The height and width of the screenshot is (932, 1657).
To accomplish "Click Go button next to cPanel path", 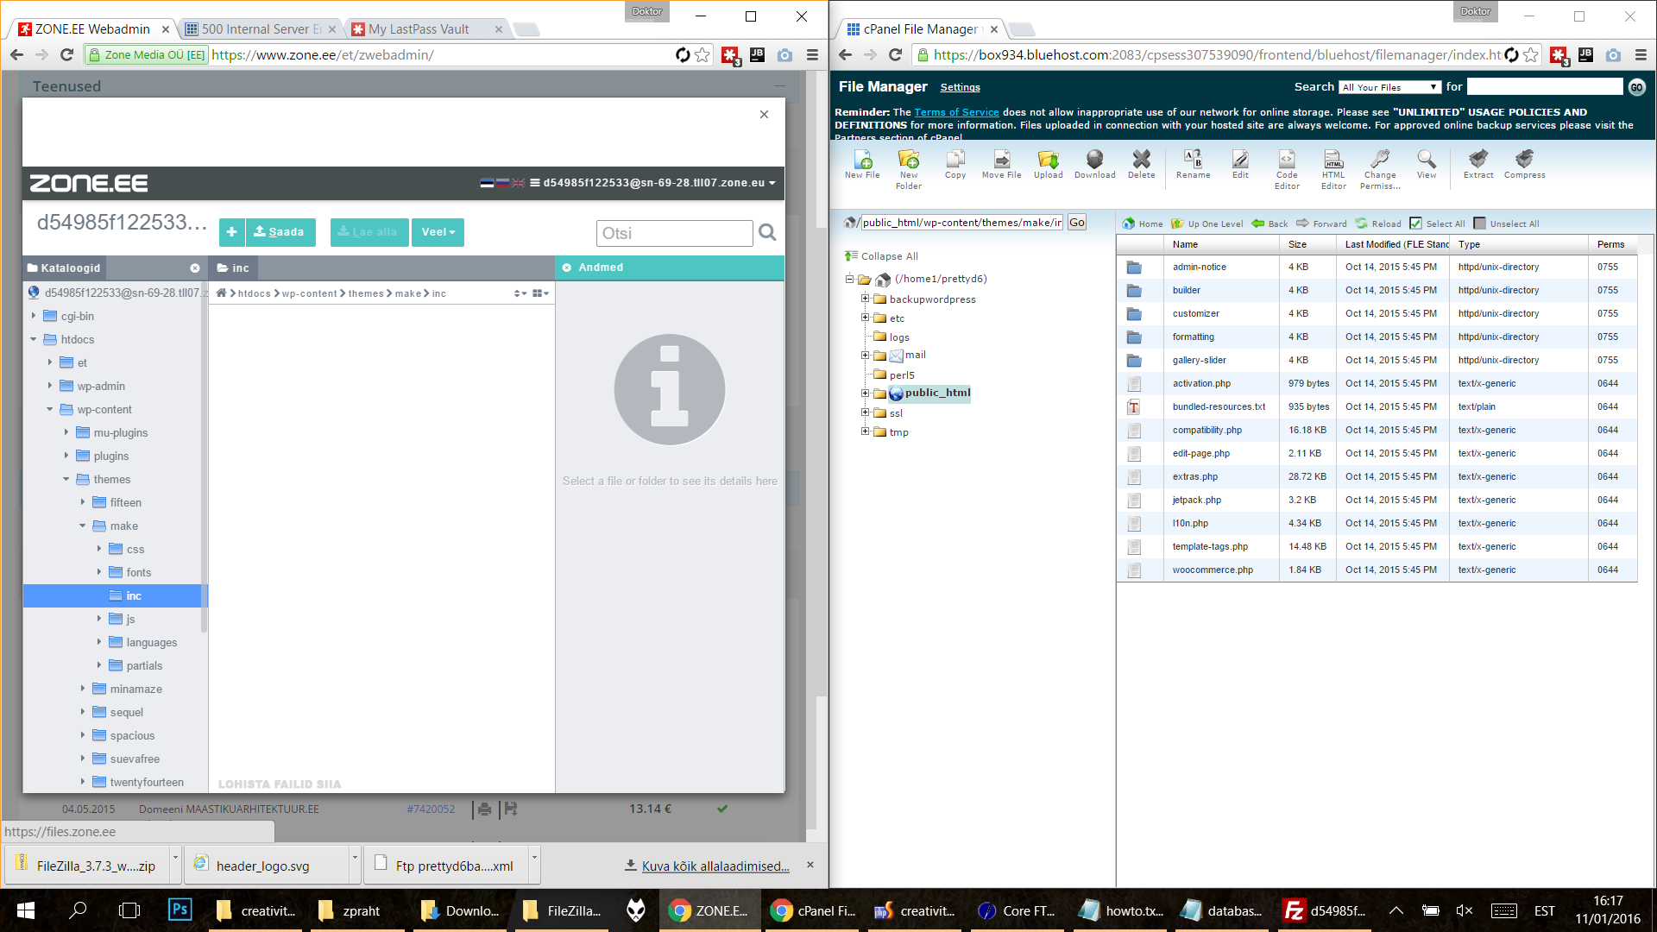I will click(x=1077, y=222).
